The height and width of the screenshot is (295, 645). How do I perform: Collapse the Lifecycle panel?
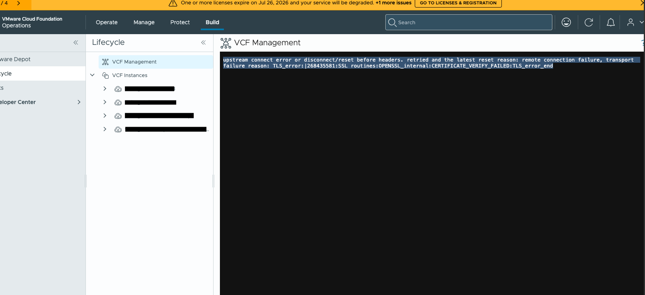coord(203,42)
